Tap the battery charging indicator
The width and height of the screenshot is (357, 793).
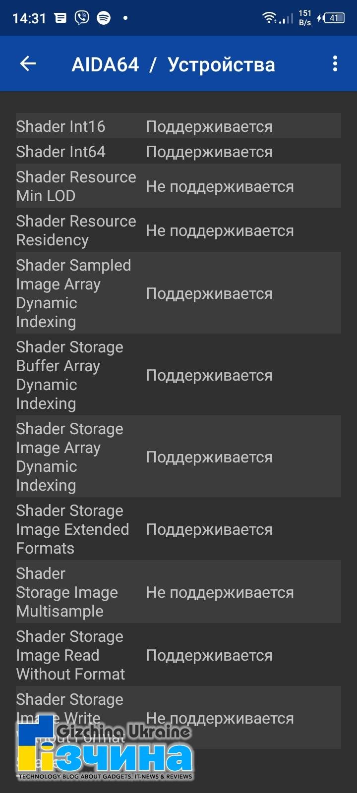(331, 18)
